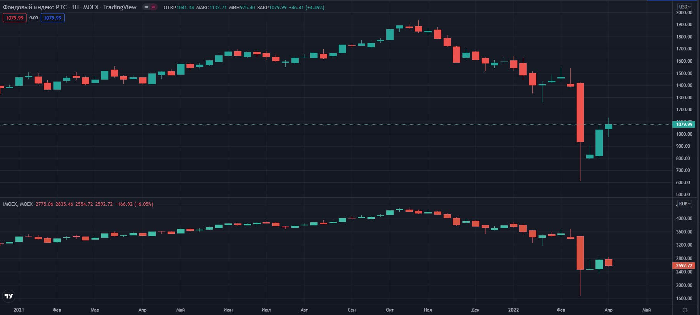This screenshot has width=700, height=315.
Task: Click the 1Н interval label in title
Action: 75,7
